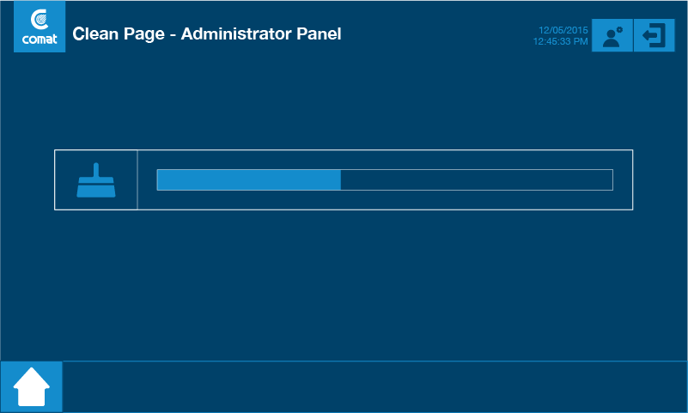Viewport: 688px width, 413px height.
Task: Click the swirl emblem above Comat text
Action: point(40,21)
